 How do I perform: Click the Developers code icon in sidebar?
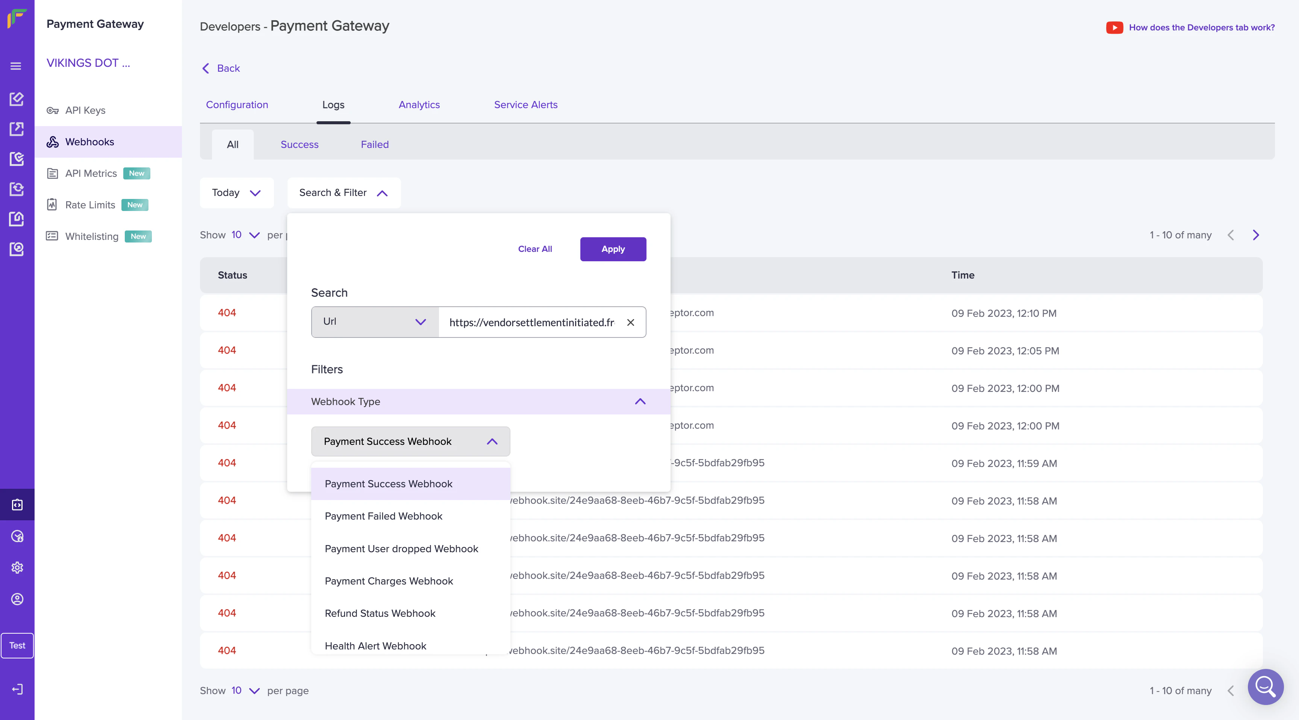tap(17, 505)
